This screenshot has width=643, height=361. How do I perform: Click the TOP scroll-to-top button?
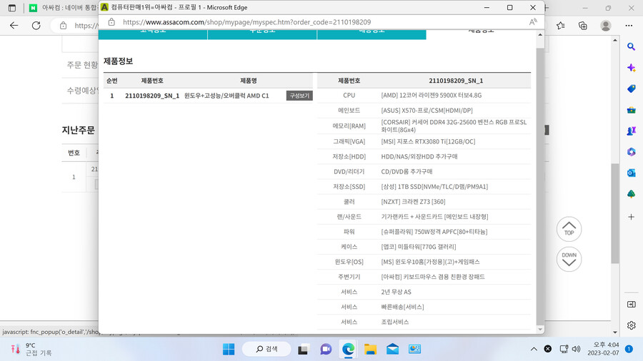tap(569, 229)
